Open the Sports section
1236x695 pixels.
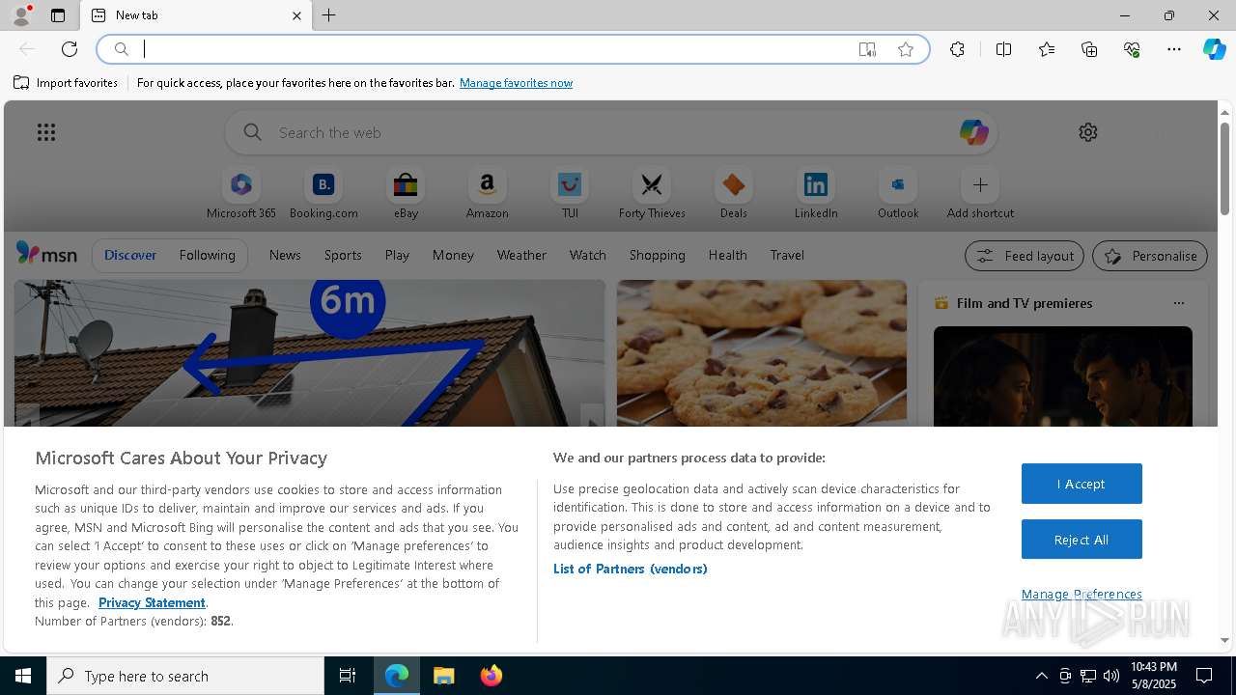pyautogui.click(x=343, y=256)
